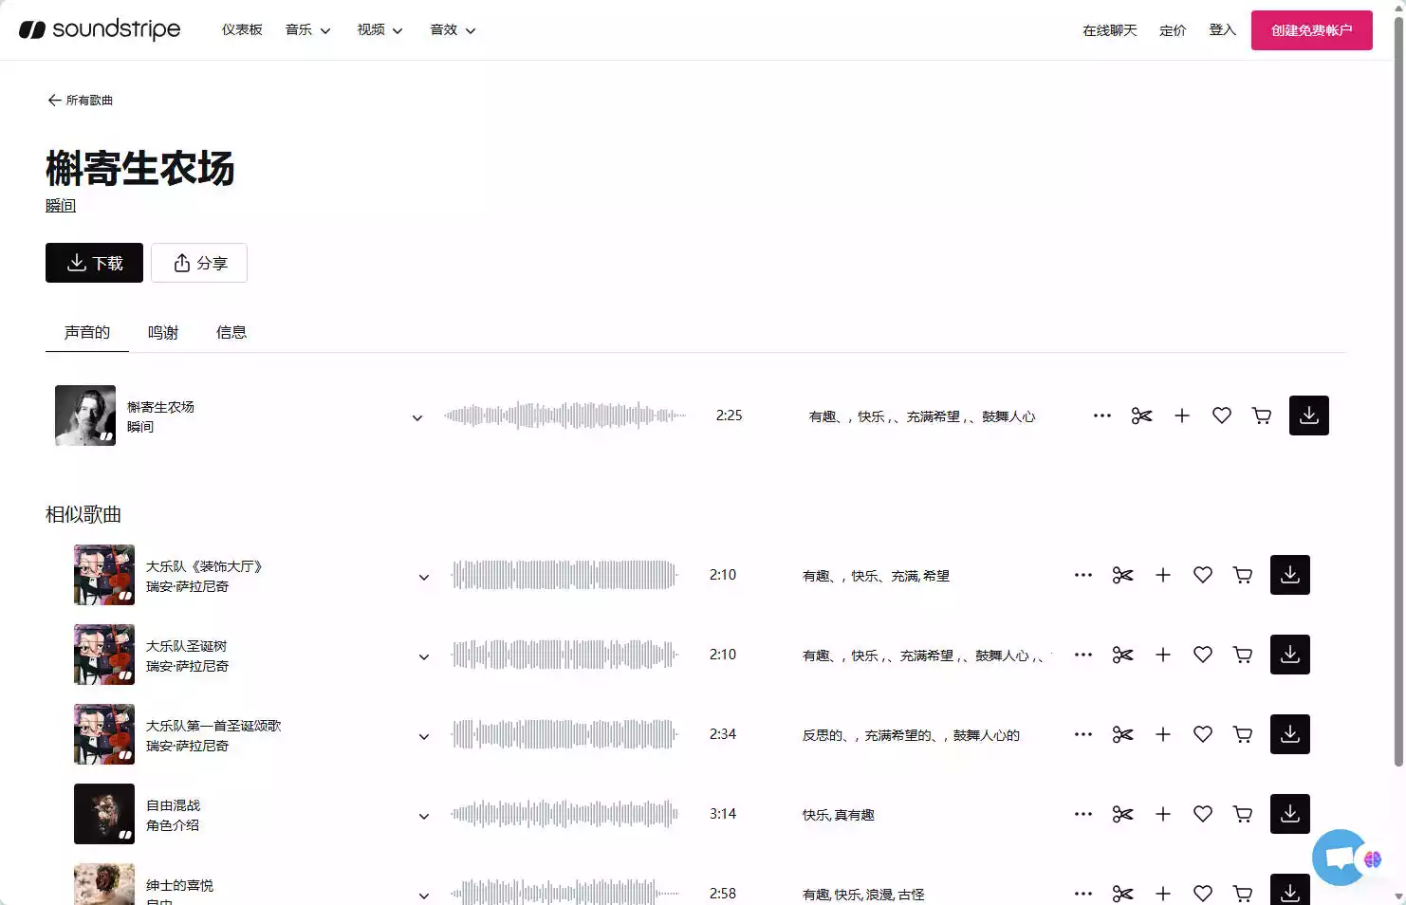The width and height of the screenshot is (1406, 905).
Task: Go back to 所有歌曲
Action: click(x=81, y=100)
